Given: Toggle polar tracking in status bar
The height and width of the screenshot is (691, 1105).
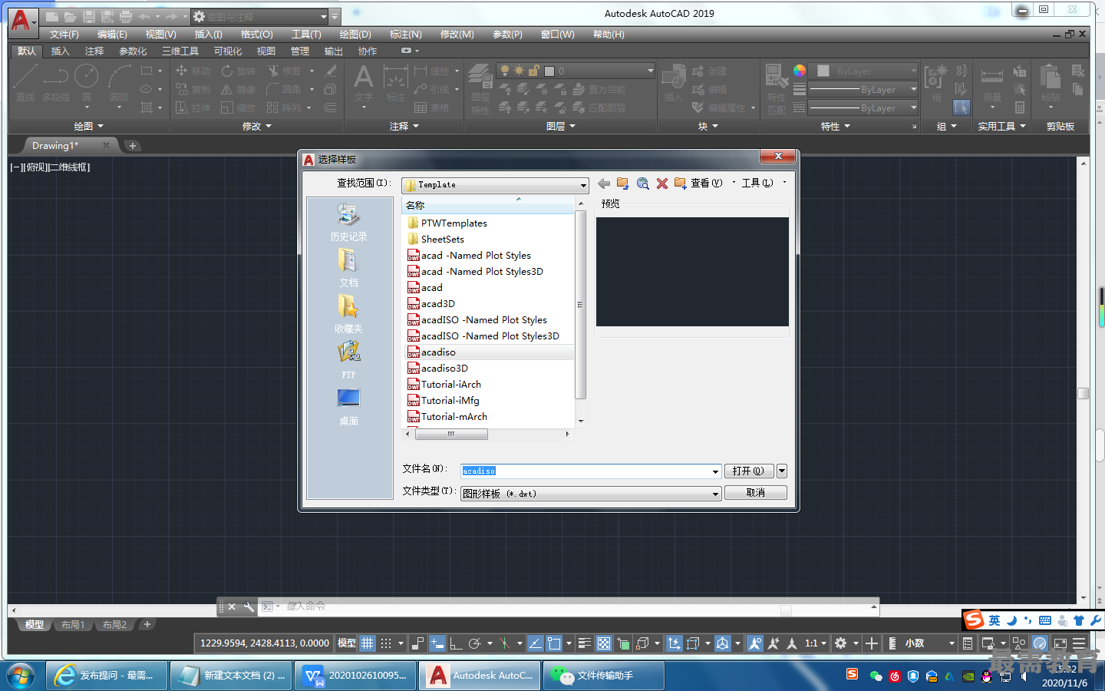Looking at the screenshot, I should [474, 643].
